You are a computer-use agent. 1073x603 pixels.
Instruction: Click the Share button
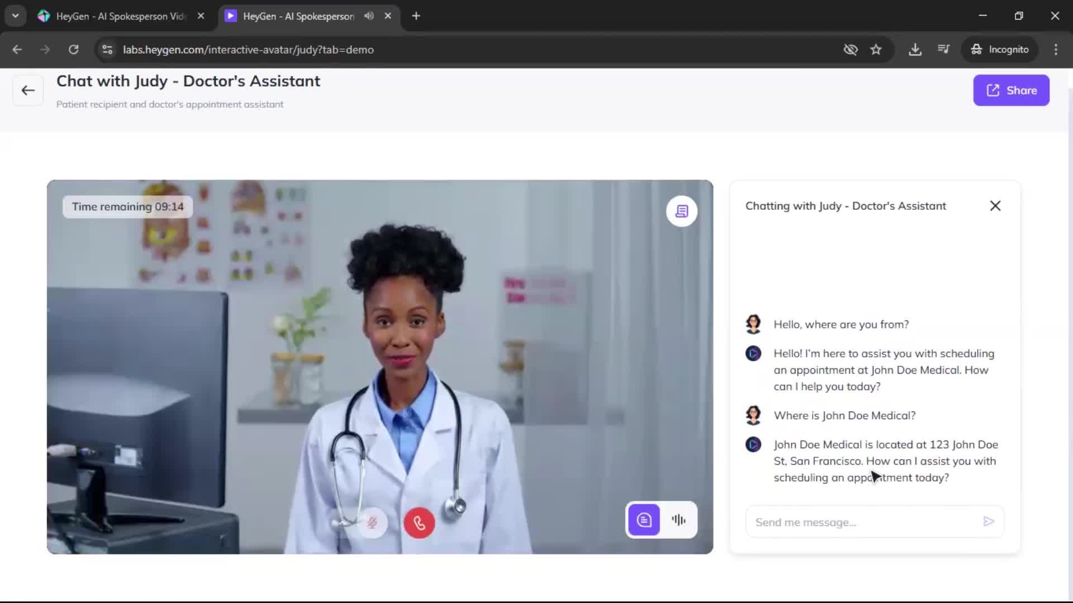point(1011,90)
